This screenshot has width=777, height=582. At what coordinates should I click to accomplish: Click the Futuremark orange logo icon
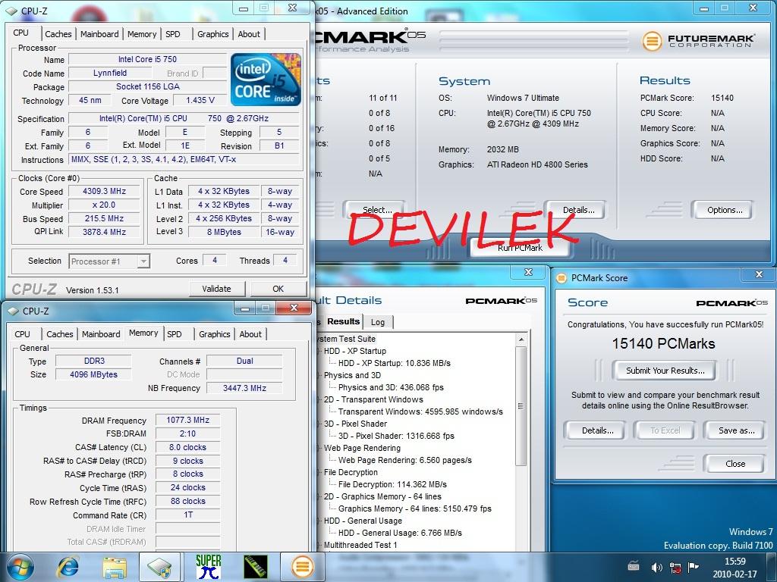pos(652,41)
